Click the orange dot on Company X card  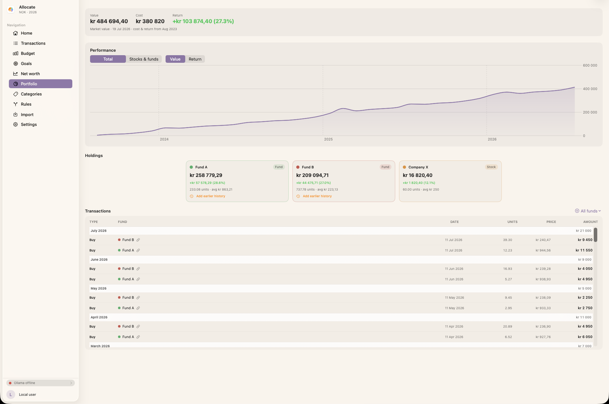coord(404,167)
